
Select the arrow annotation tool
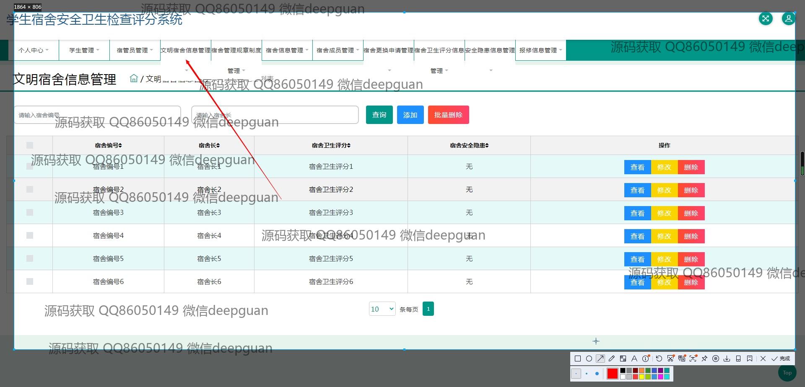[x=600, y=359]
